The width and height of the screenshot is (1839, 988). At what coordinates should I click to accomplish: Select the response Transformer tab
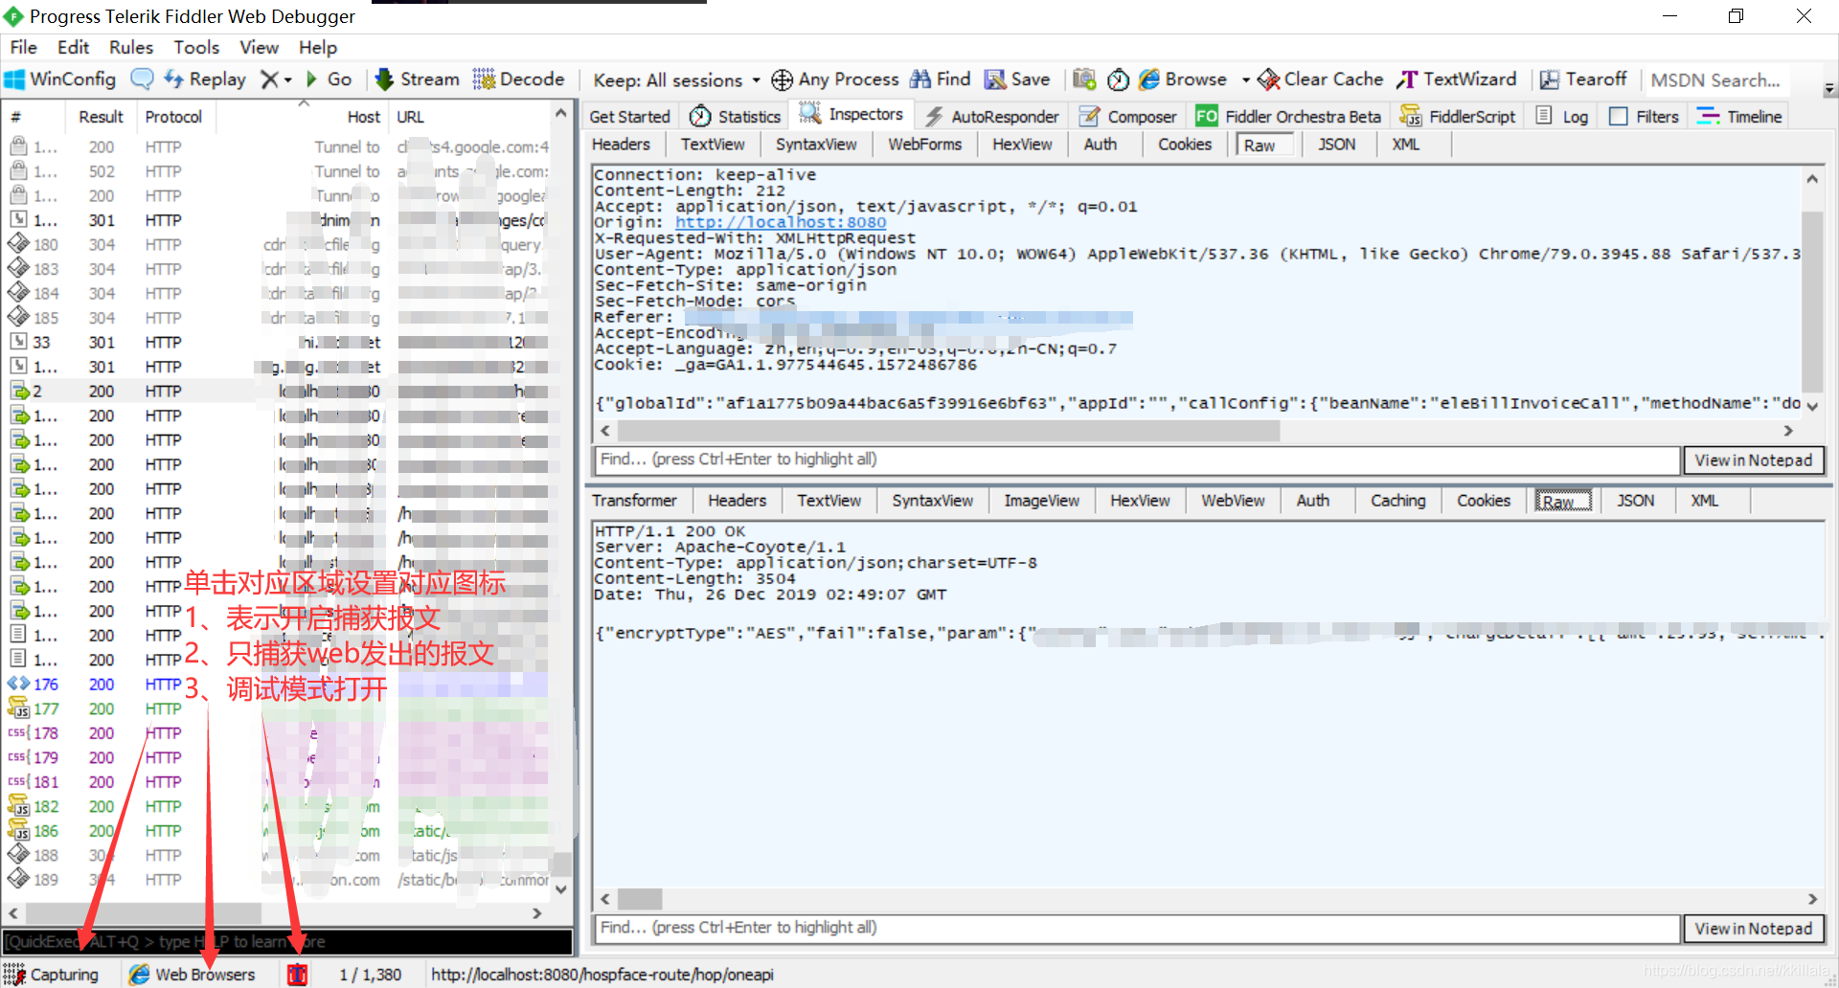click(x=634, y=500)
